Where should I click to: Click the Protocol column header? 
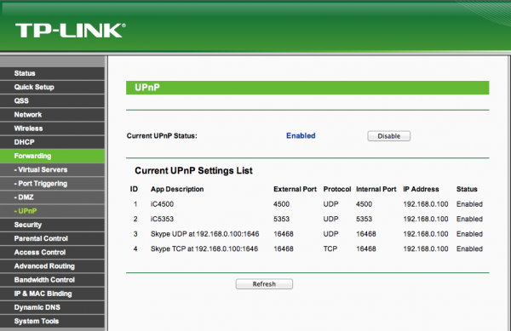click(337, 189)
